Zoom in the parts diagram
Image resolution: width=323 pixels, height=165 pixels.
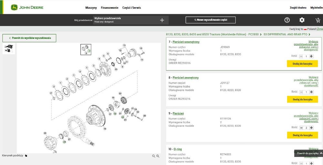pos(158,156)
